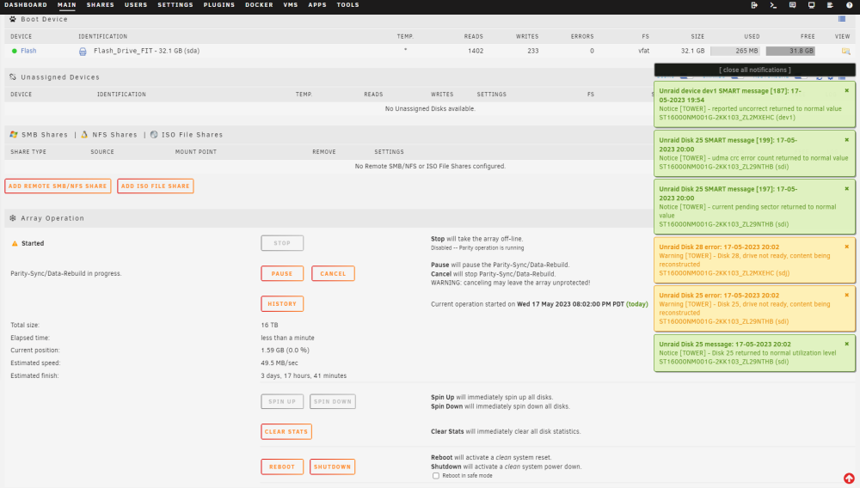The width and height of the screenshot is (860, 488).
Task: Pause the Parity-Sync/Data-Rebuild
Action: click(282, 273)
